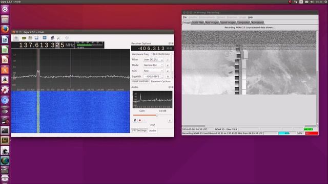Screen dimensions: 328x184
Task: Click the options button beside Mode dropdown
Action: click(168, 65)
